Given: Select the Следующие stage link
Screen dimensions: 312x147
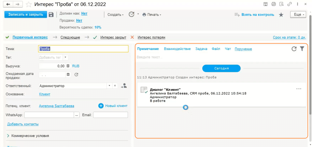Looking at the screenshot, I should pos(70,37).
